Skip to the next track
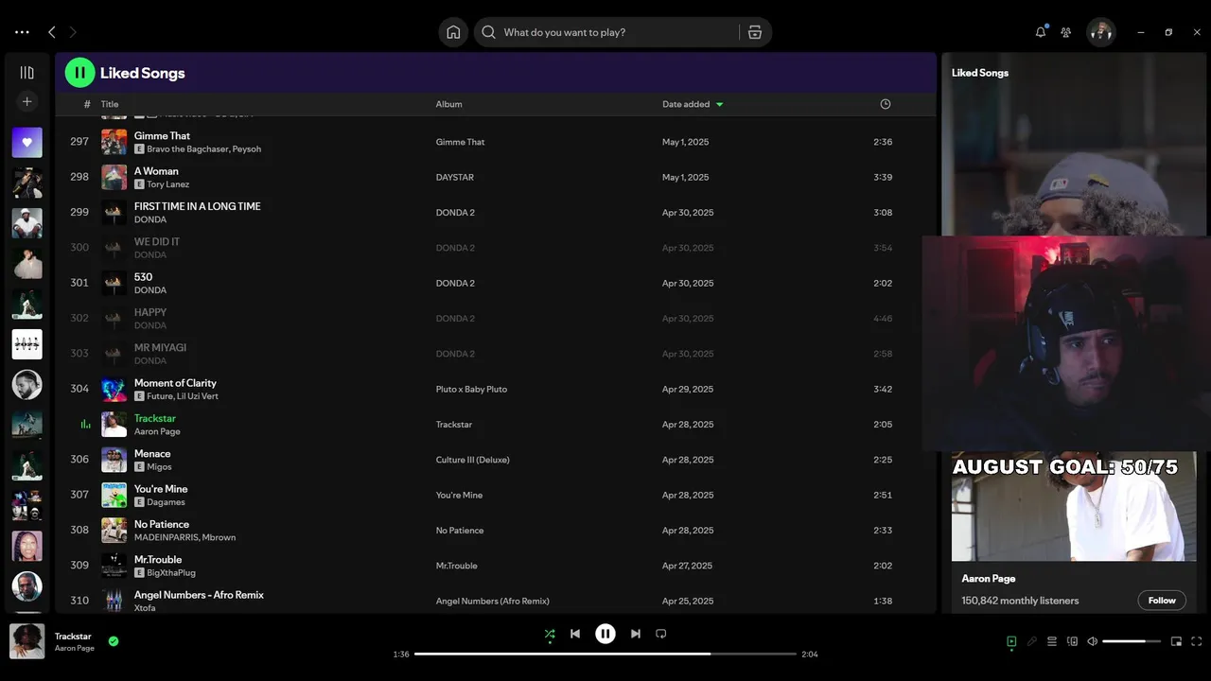This screenshot has height=681, width=1211. pyautogui.click(x=636, y=634)
